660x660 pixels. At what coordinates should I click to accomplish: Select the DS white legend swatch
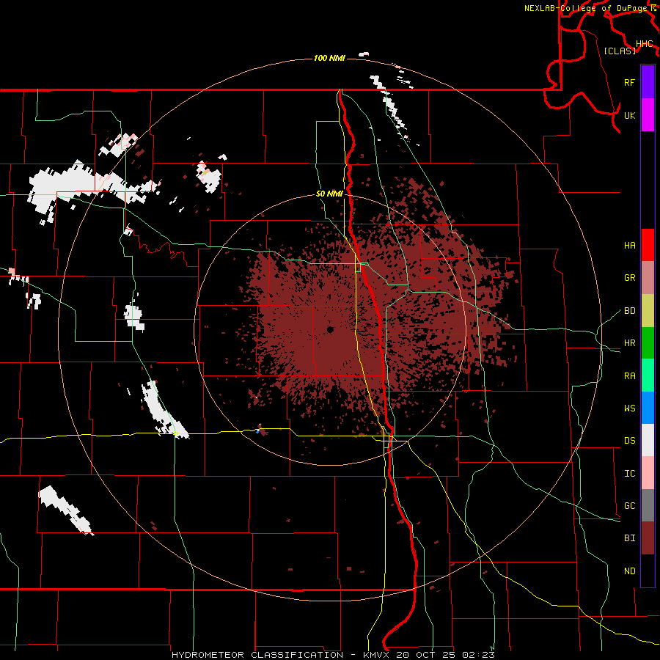point(648,440)
